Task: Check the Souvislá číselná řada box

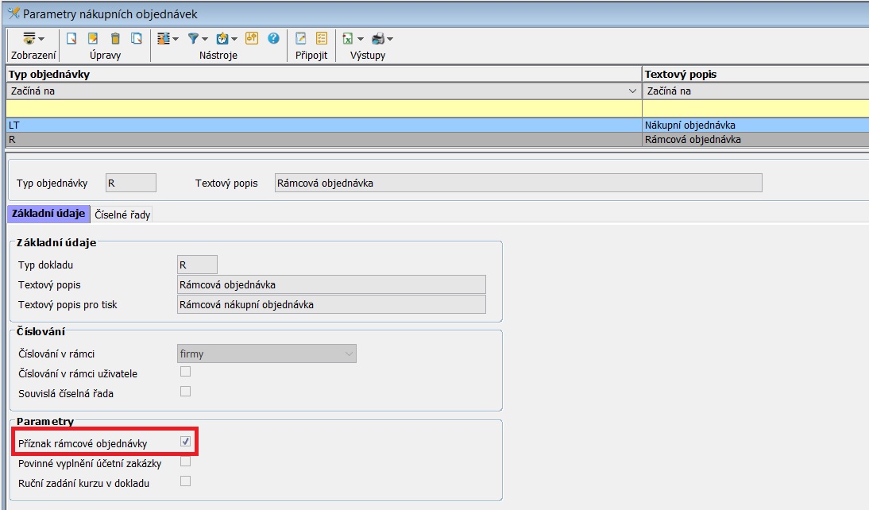Action: pos(185,391)
